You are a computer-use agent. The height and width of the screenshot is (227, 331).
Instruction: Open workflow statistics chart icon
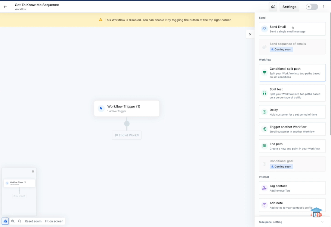[273, 7]
